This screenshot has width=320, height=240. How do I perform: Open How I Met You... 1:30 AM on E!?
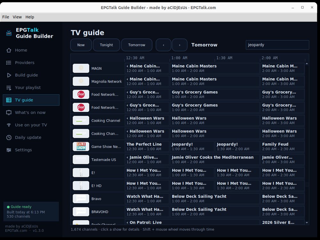237,173
